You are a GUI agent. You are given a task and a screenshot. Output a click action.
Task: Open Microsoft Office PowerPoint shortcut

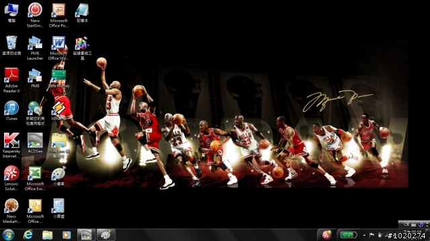coord(58,15)
